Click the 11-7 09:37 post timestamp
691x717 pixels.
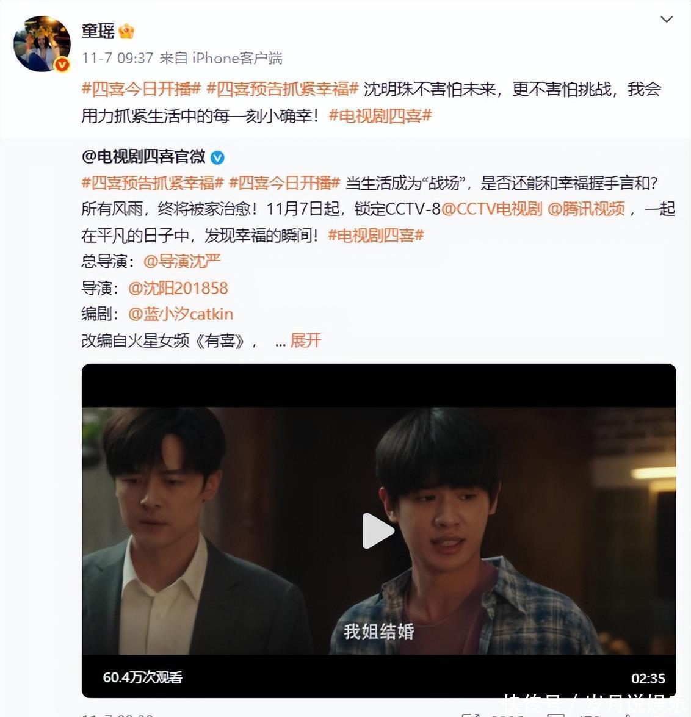coord(118,58)
